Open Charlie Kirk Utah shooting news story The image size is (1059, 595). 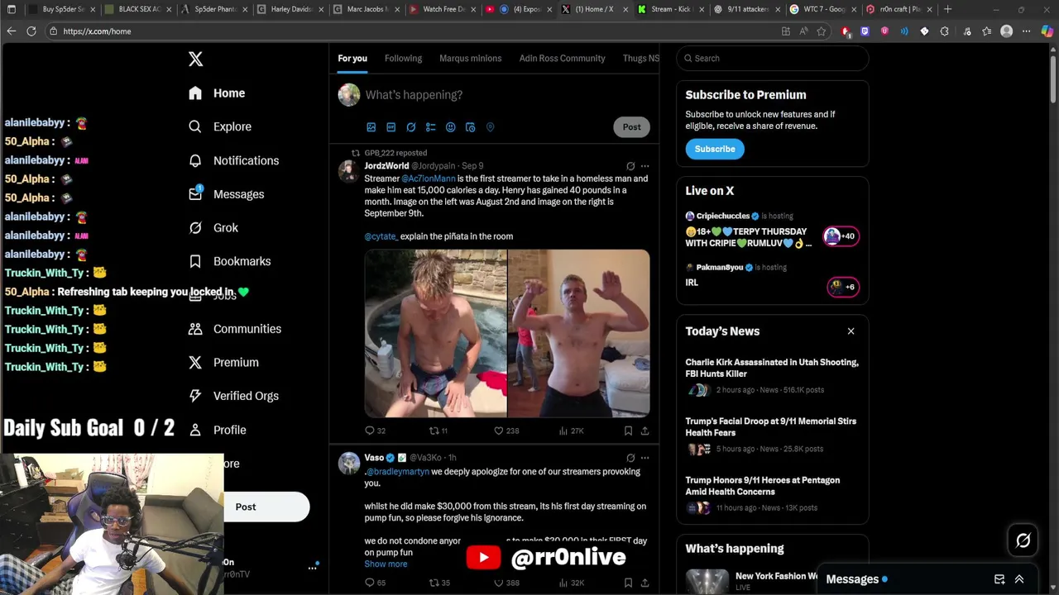tap(772, 376)
